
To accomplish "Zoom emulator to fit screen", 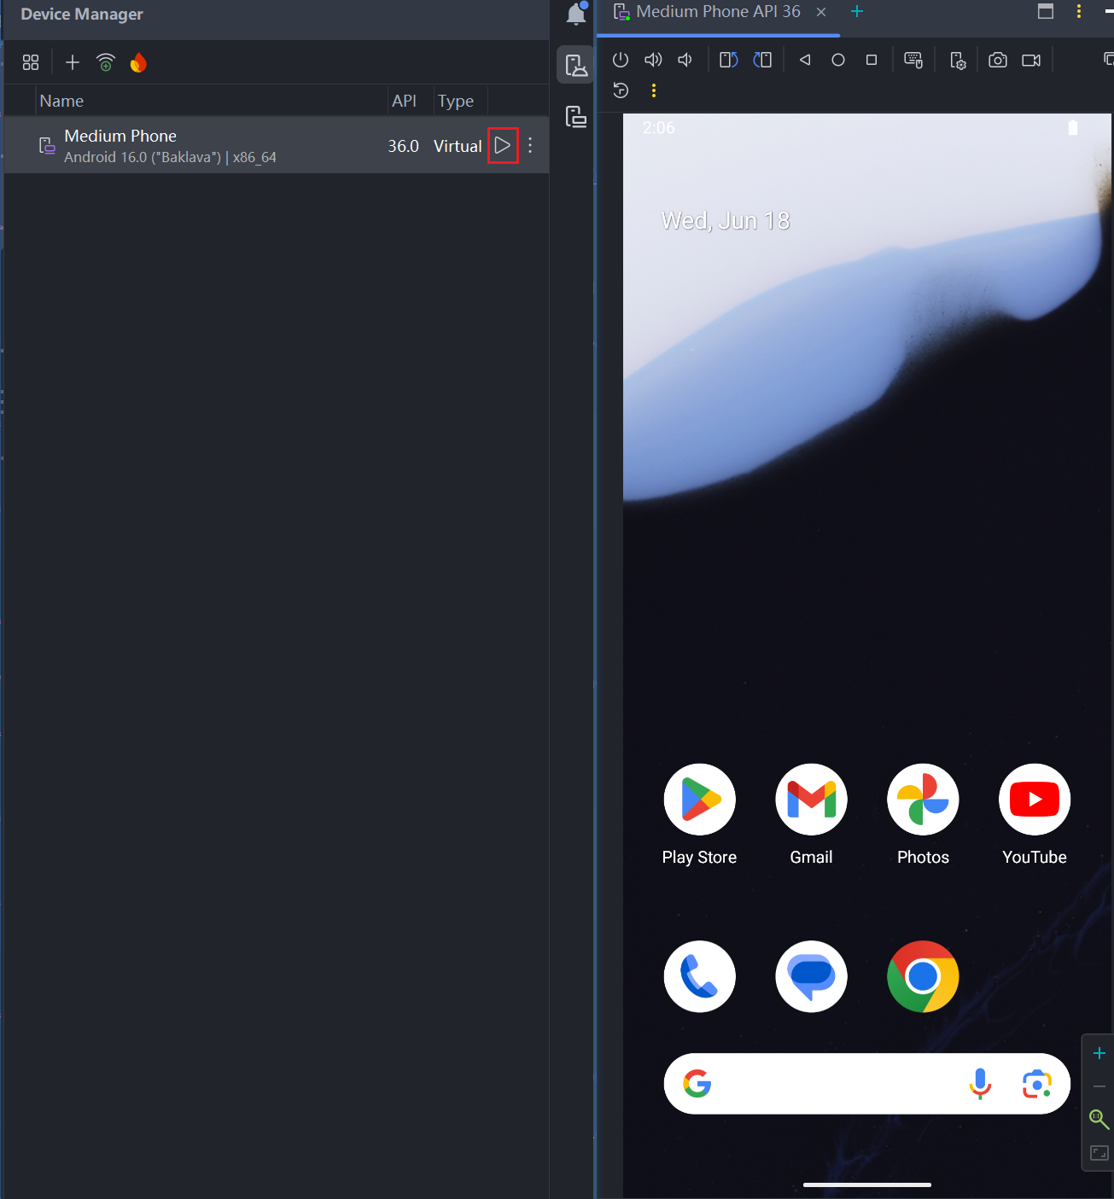I will pos(1099,1153).
